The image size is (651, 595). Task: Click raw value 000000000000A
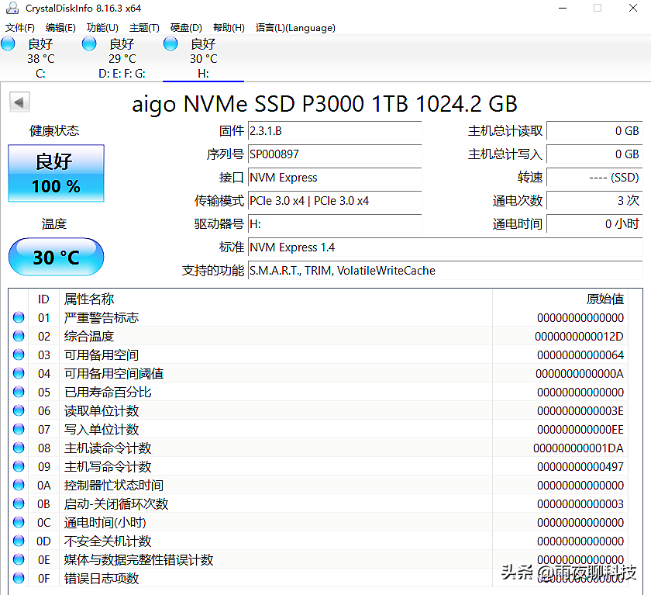coord(580,374)
